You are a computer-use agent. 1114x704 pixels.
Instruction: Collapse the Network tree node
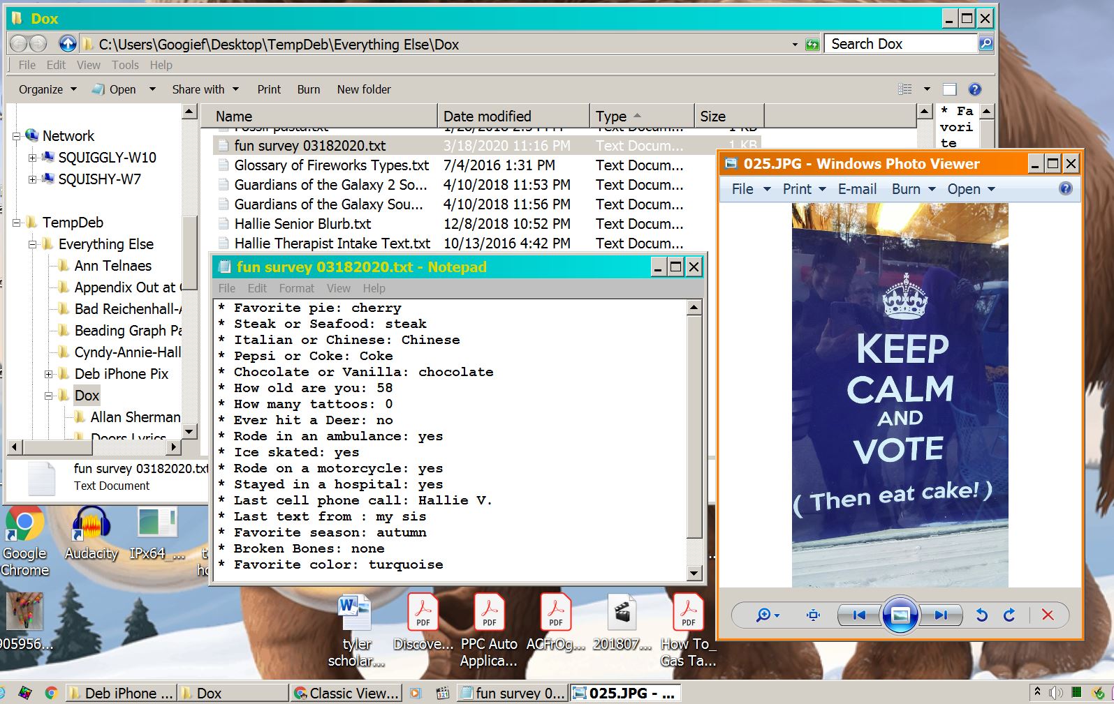pyautogui.click(x=16, y=137)
